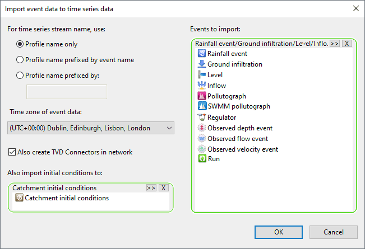Image resolution: width=365 pixels, height=249 pixels.
Task: Toggle 'Also create TVD Connectors in network'
Action: click(13, 152)
